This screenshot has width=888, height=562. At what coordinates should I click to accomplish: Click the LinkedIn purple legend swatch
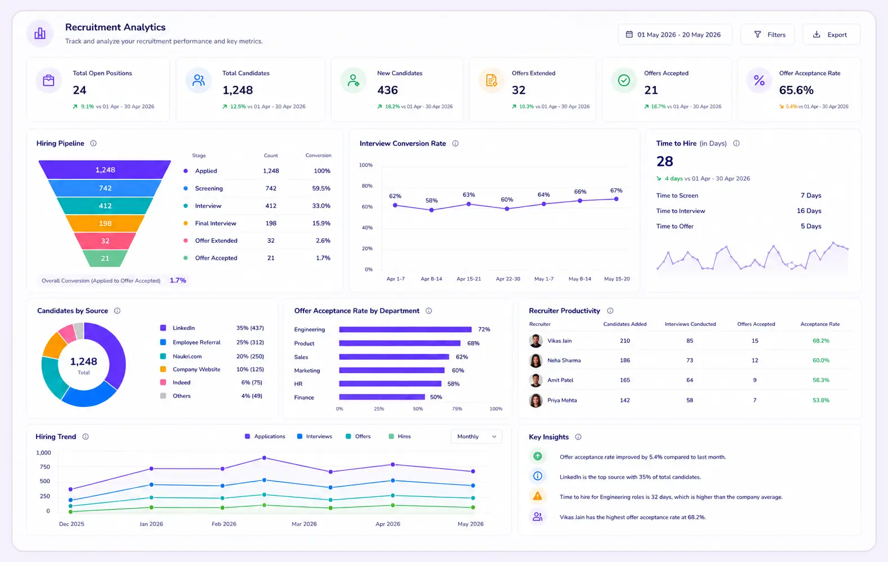pos(163,328)
